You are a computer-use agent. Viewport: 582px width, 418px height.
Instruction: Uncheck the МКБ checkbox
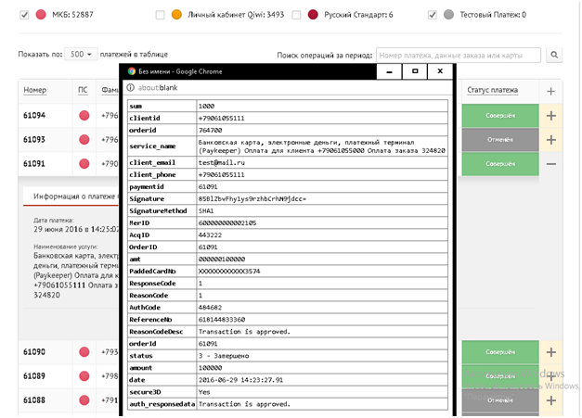pyautogui.click(x=24, y=15)
